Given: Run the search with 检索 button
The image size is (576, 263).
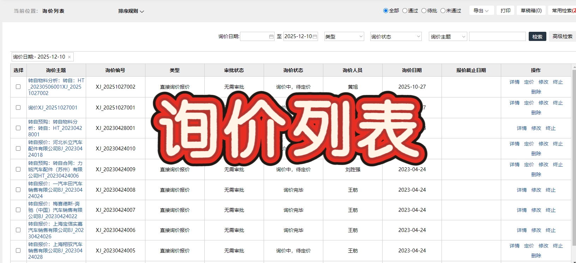Looking at the screenshot, I should coord(537,36).
